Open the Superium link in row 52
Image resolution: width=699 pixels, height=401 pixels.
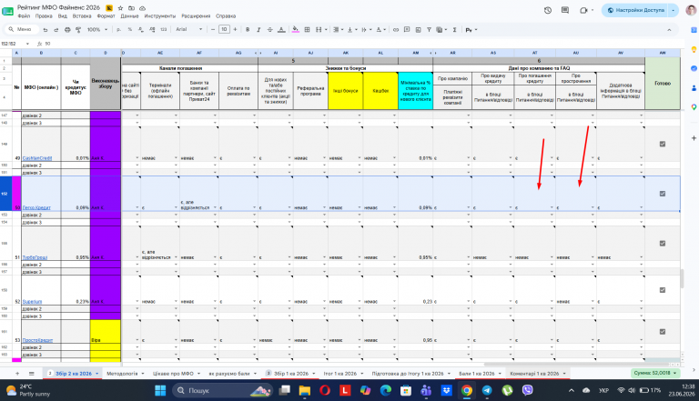click(32, 302)
